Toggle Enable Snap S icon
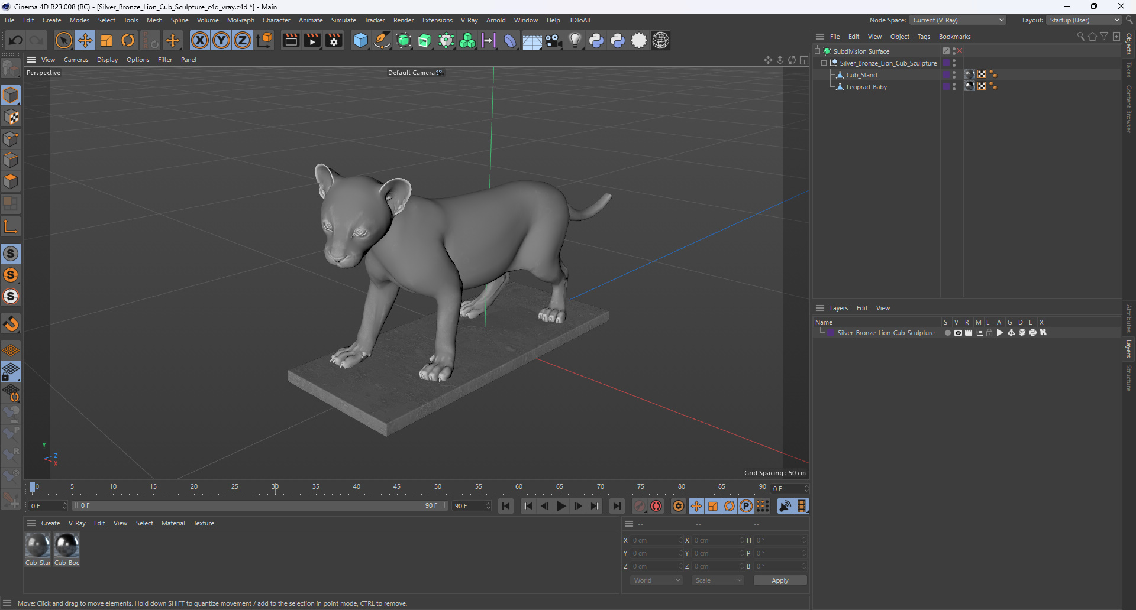Image resolution: width=1136 pixels, height=610 pixels. pos(11,254)
